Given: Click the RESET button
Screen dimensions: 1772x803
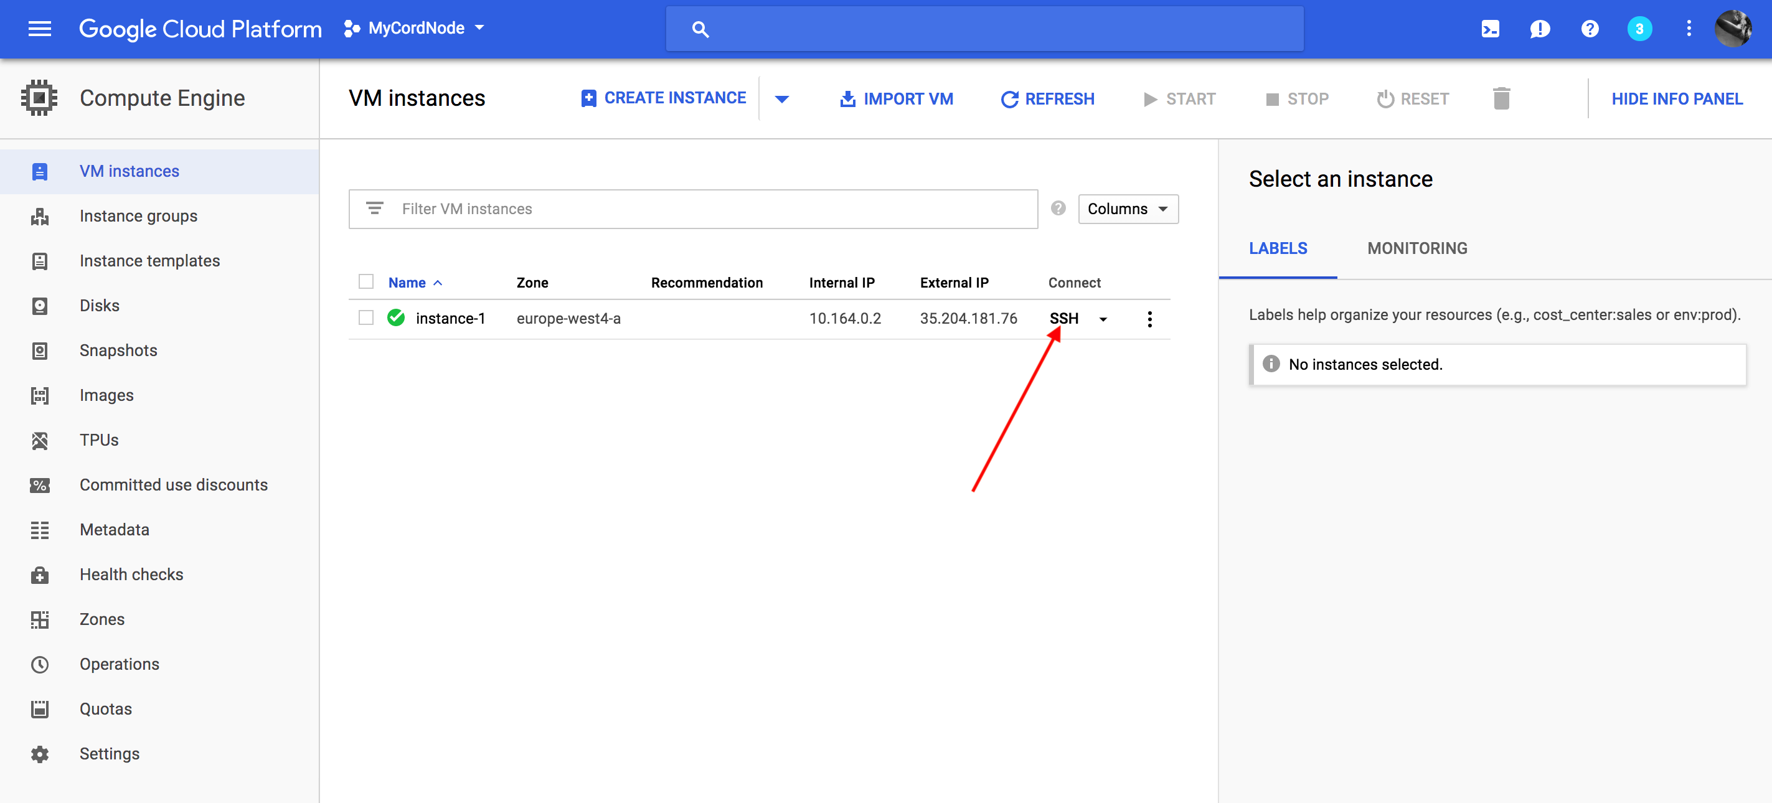Looking at the screenshot, I should (x=1413, y=99).
